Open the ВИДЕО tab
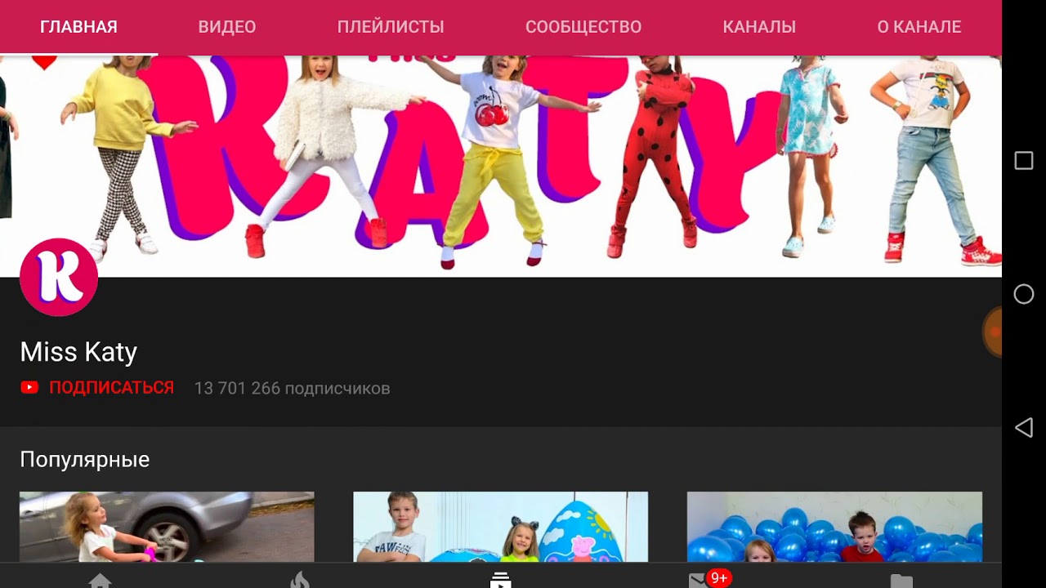 pyautogui.click(x=227, y=27)
